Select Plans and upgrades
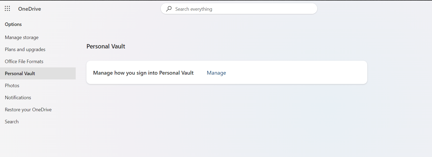Viewport: 432px width, 157px height. (x=25, y=49)
